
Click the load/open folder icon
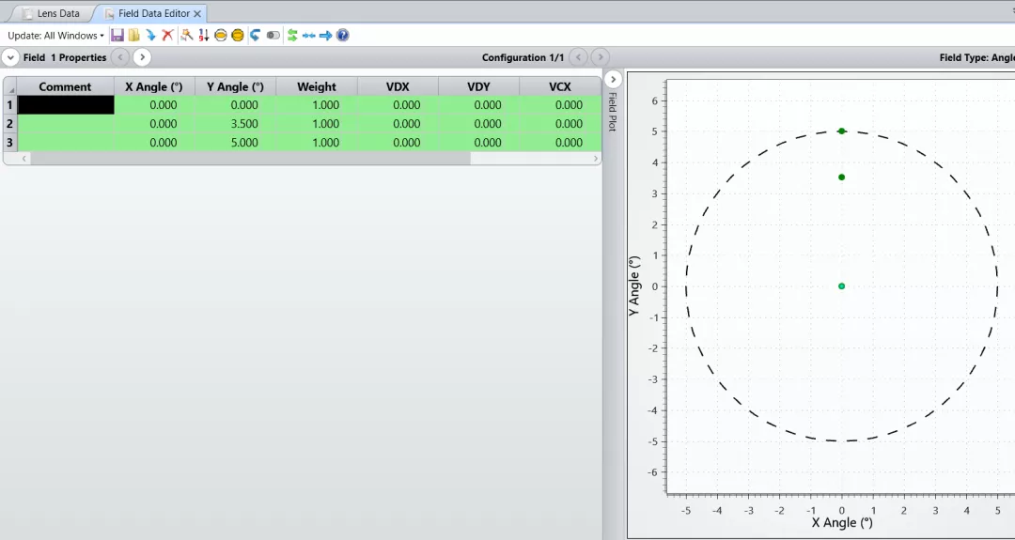(x=133, y=35)
